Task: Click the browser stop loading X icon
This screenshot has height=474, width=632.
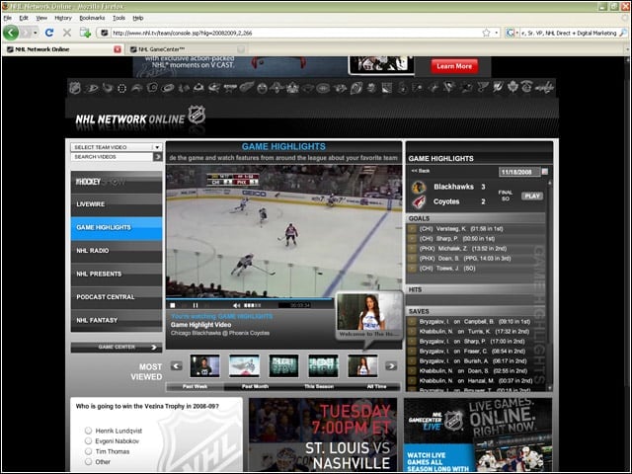Action: [x=67, y=33]
